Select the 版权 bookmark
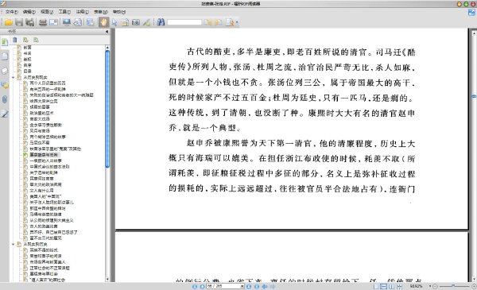 tap(27, 60)
